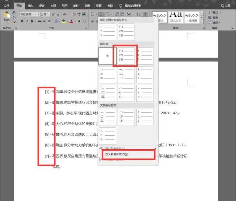Switch to the References tab

(65, 6)
